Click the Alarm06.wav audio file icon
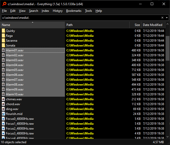170x145 pixels. (3, 75)
